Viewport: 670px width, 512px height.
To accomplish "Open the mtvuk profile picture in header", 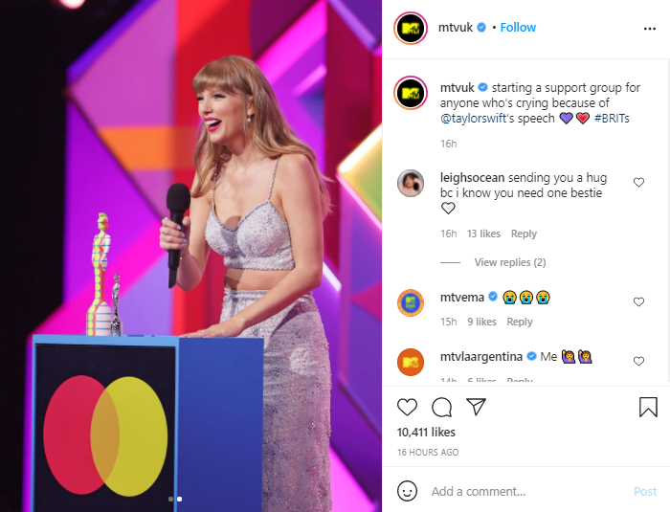I will (411, 29).
